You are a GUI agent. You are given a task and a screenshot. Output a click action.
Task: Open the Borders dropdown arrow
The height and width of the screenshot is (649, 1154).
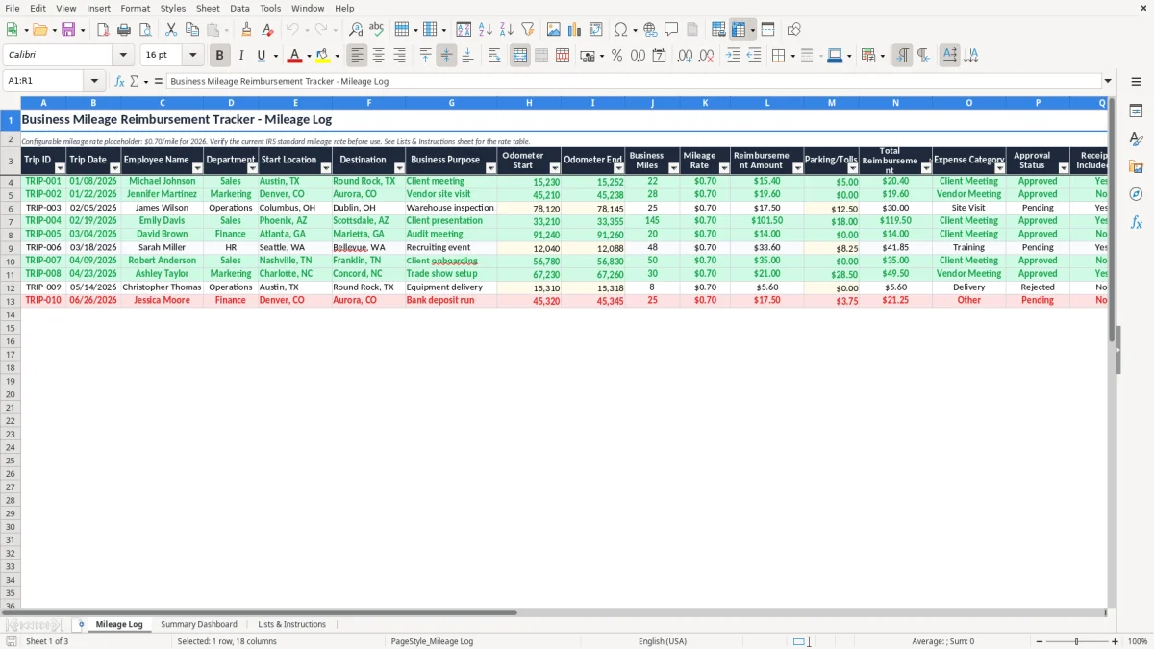click(x=791, y=56)
